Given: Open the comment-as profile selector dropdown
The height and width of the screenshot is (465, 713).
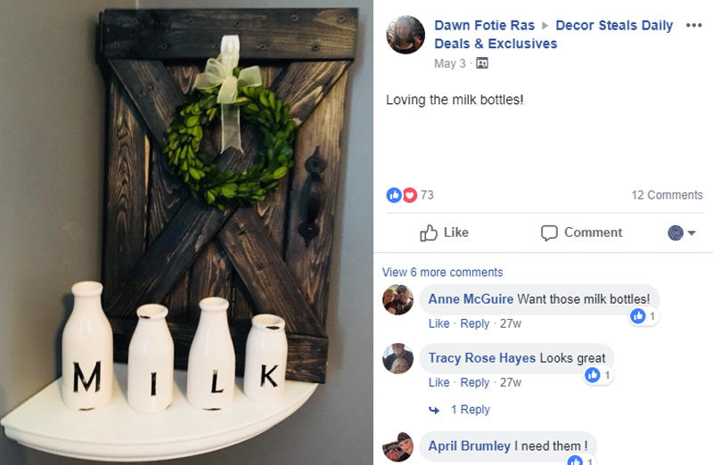Looking at the screenshot, I should pos(682,232).
